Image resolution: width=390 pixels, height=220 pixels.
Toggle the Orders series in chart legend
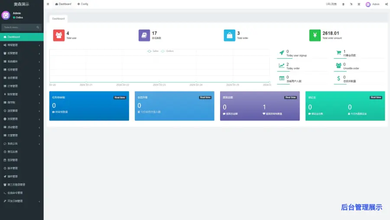167,51
